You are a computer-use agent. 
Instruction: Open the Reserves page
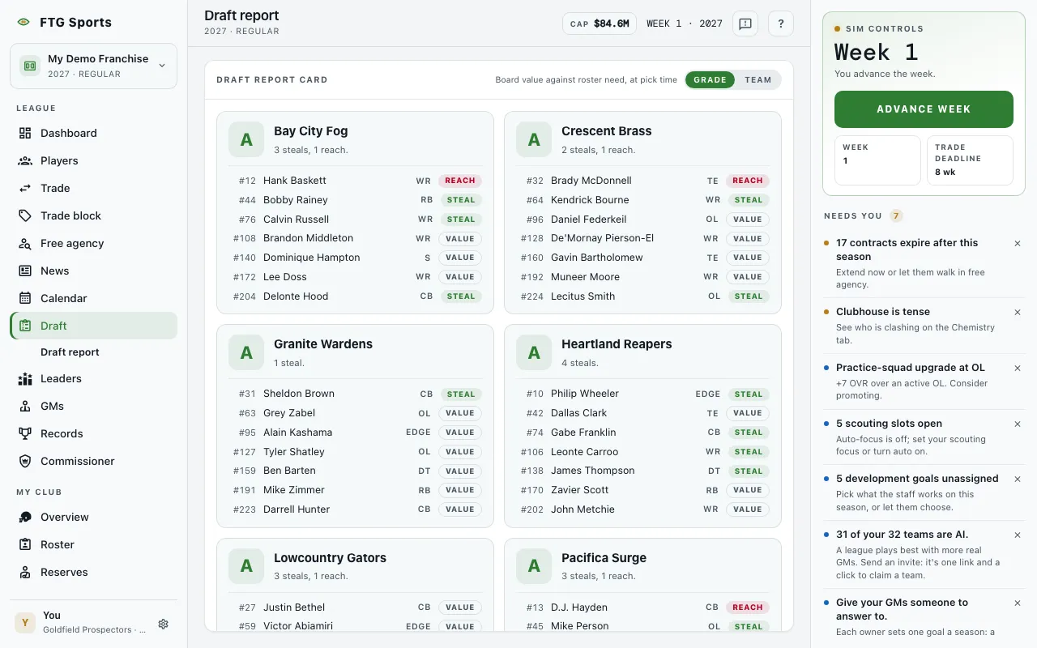click(93, 572)
